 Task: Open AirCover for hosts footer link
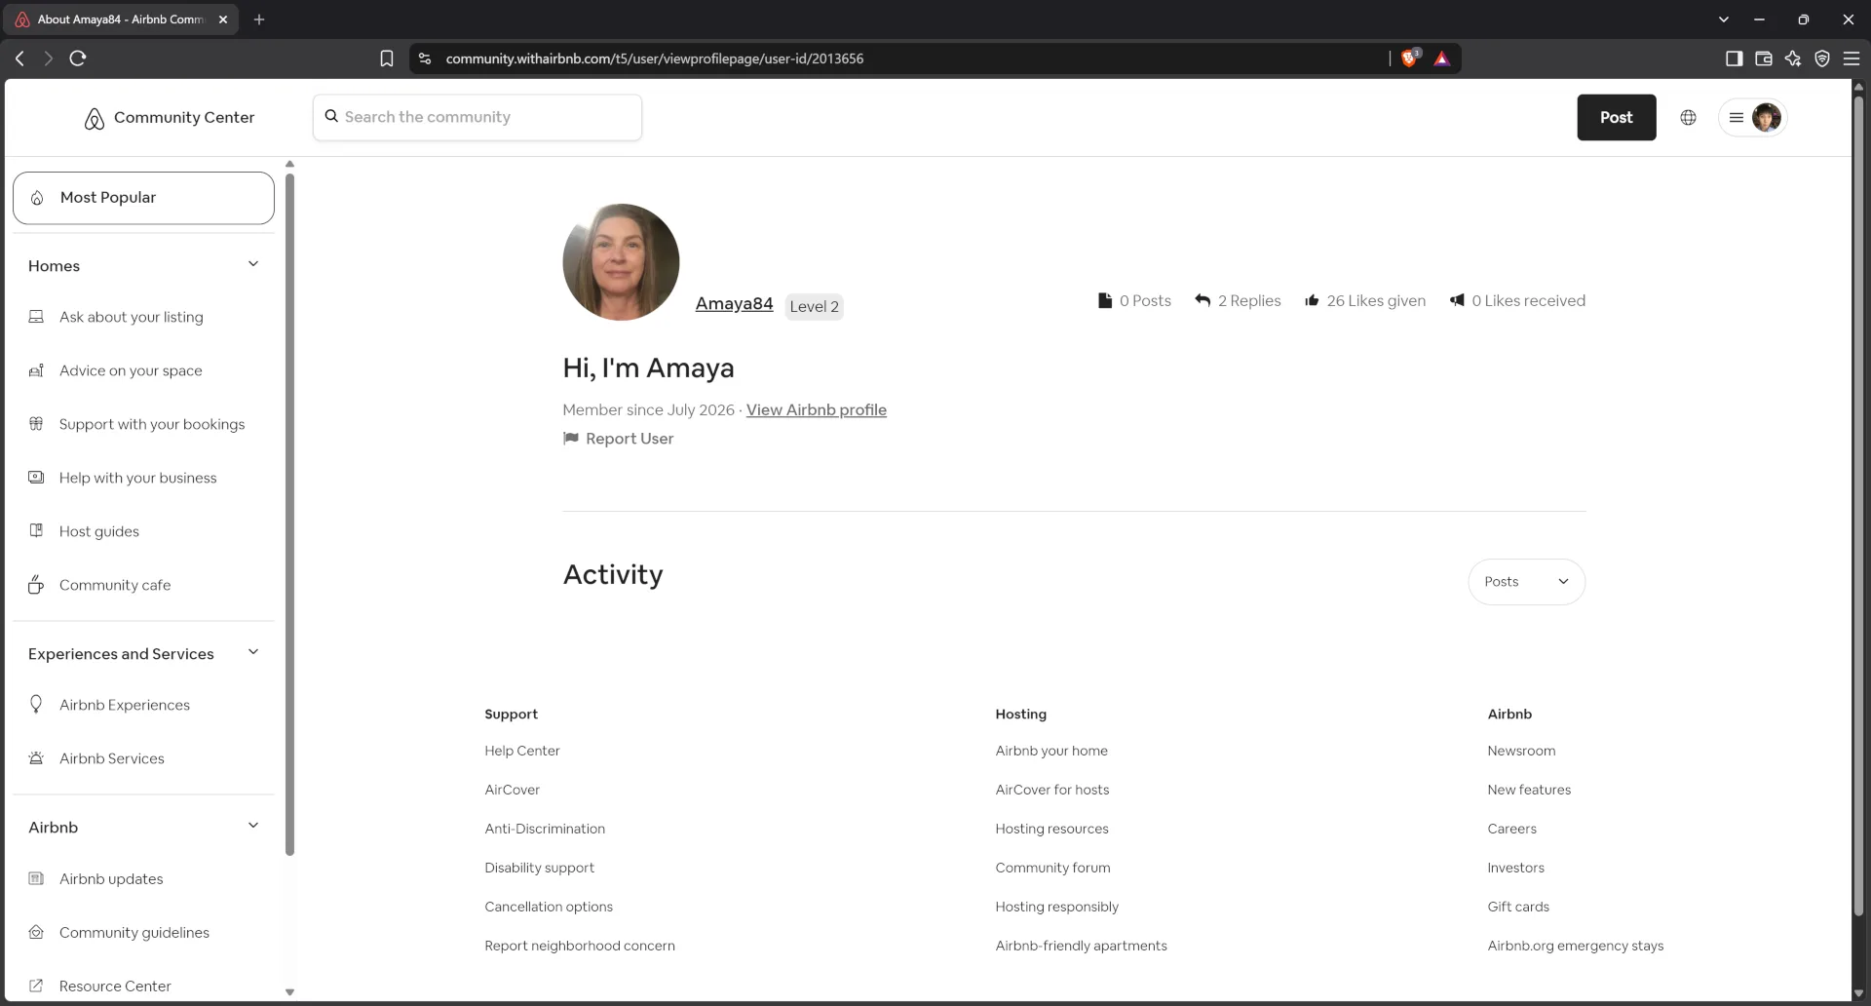1051,790
